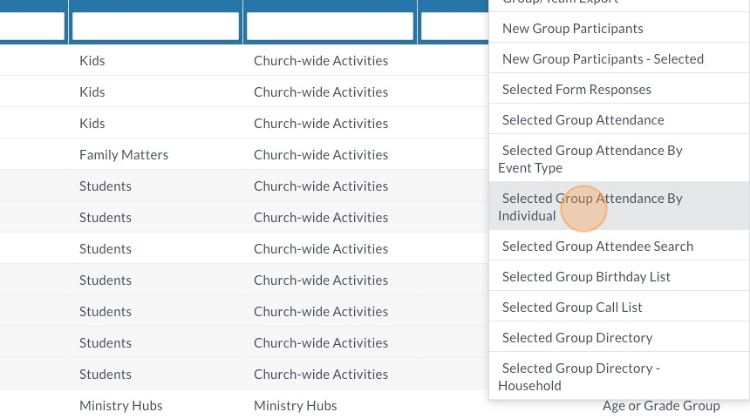Select Selected Group Directory - Household
The image size is (750, 419).
click(580, 376)
